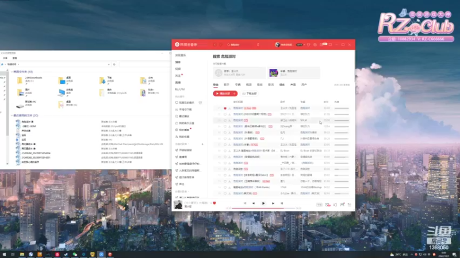Open the sound effects icon in player bar
Screen dimensions: 460x258
[x=328, y=205]
